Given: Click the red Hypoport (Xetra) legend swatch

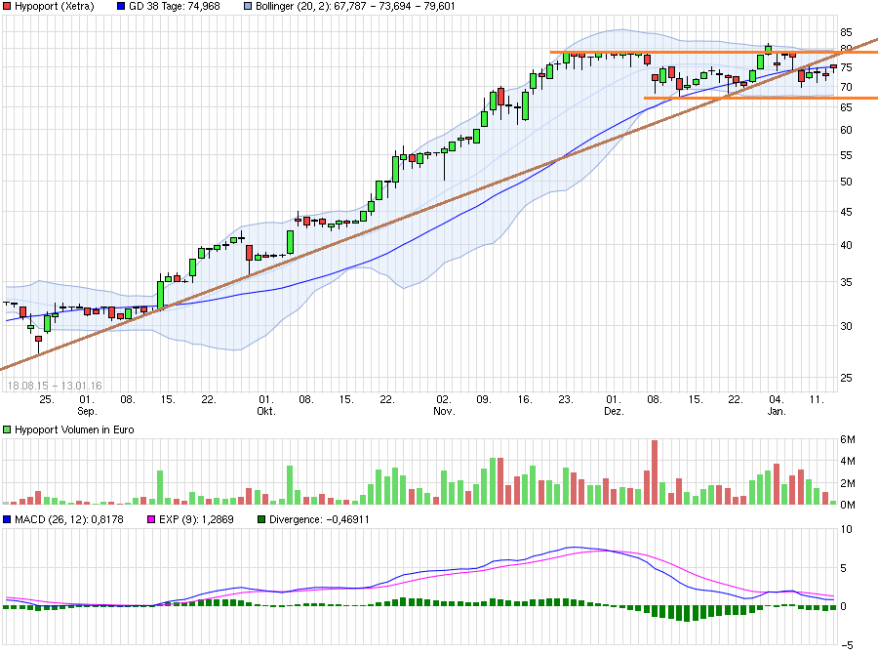Looking at the screenshot, I should coord(7,6).
